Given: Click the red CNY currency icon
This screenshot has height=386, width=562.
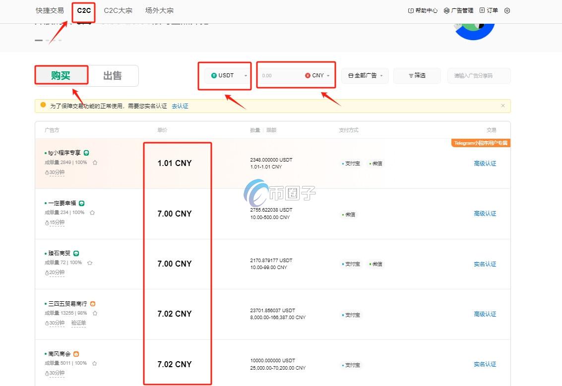Looking at the screenshot, I should pos(308,75).
